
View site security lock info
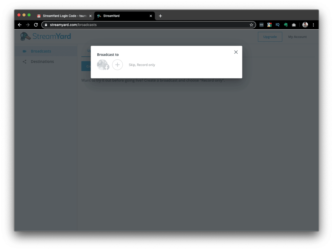coord(46,25)
